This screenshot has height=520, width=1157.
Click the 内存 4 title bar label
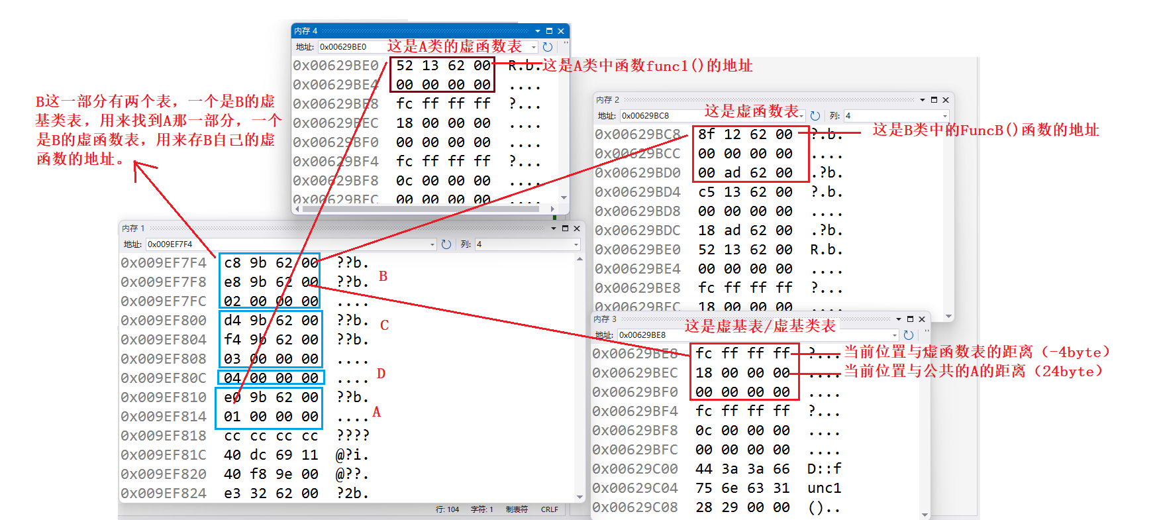306,31
